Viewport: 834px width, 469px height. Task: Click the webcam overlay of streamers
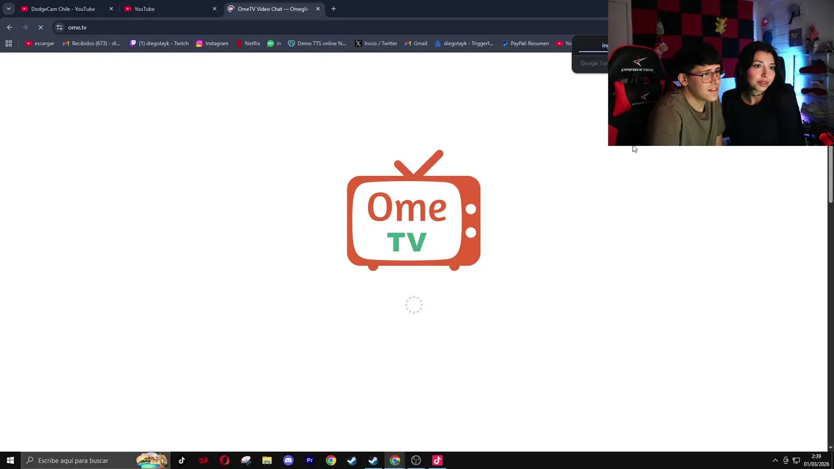pyautogui.click(x=721, y=73)
